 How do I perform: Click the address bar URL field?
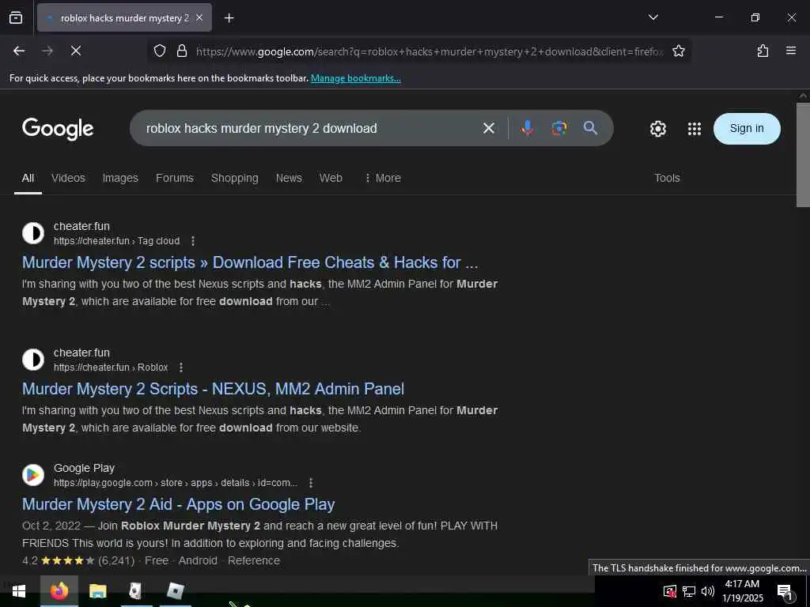coord(429,51)
